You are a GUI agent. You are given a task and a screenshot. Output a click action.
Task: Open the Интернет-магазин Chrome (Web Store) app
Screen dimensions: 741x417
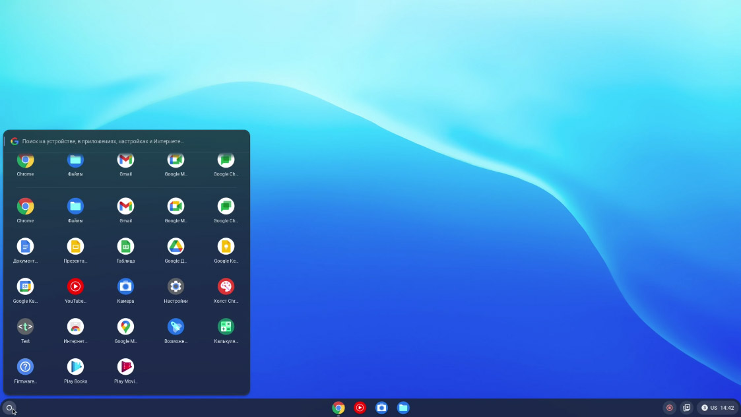(76, 327)
